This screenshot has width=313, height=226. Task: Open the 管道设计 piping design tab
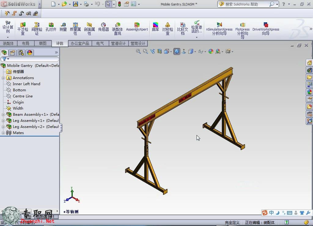point(118,43)
